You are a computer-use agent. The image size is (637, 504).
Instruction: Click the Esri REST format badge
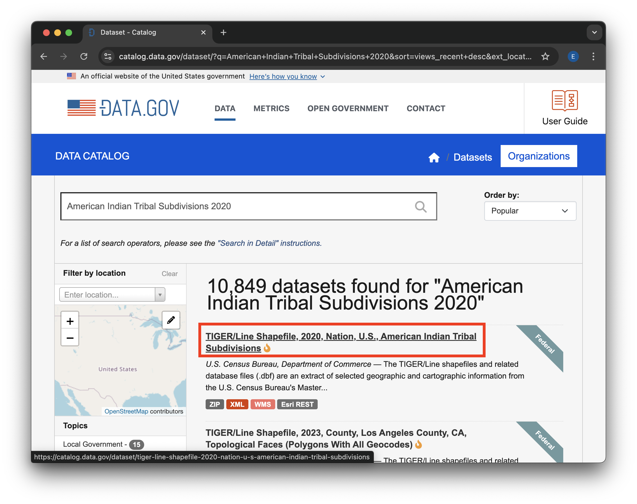point(297,404)
